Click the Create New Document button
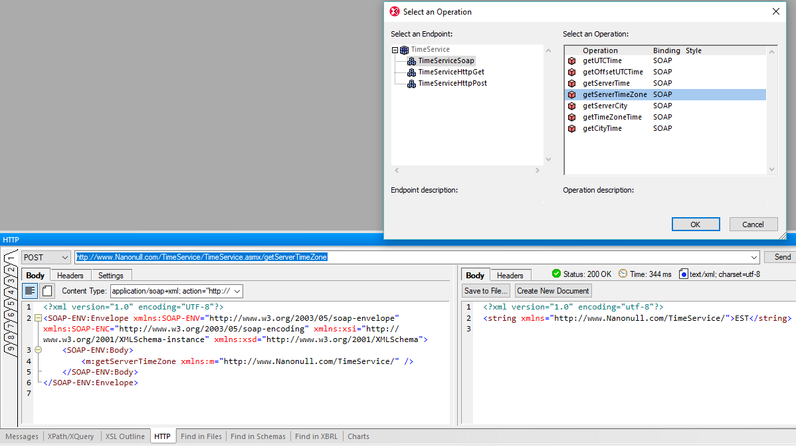796x447 pixels. (x=552, y=290)
